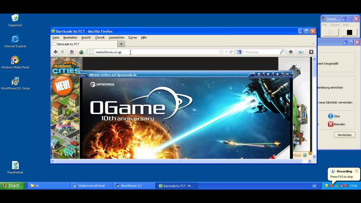Select the GhostMouse321-Setup desktop icon
Screen dimensions: 361x203
(15, 83)
